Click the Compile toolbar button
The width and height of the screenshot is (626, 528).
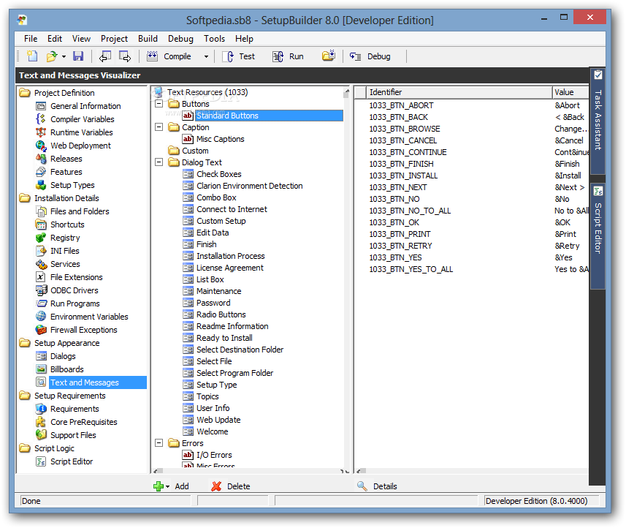[169, 56]
